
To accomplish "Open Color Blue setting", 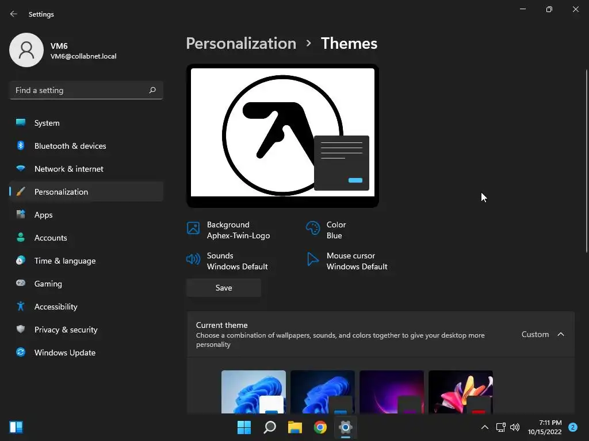I will [x=326, y=230].
